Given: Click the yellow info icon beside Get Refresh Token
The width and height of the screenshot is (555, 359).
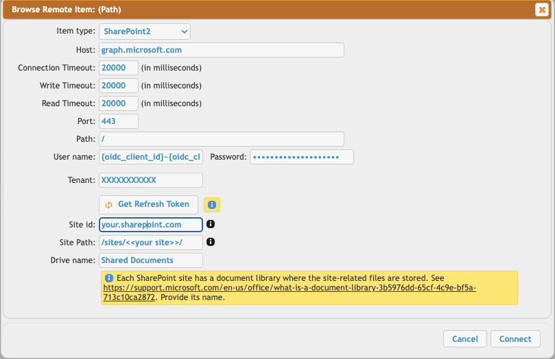Looking at the screenshot, I should 212,205.
